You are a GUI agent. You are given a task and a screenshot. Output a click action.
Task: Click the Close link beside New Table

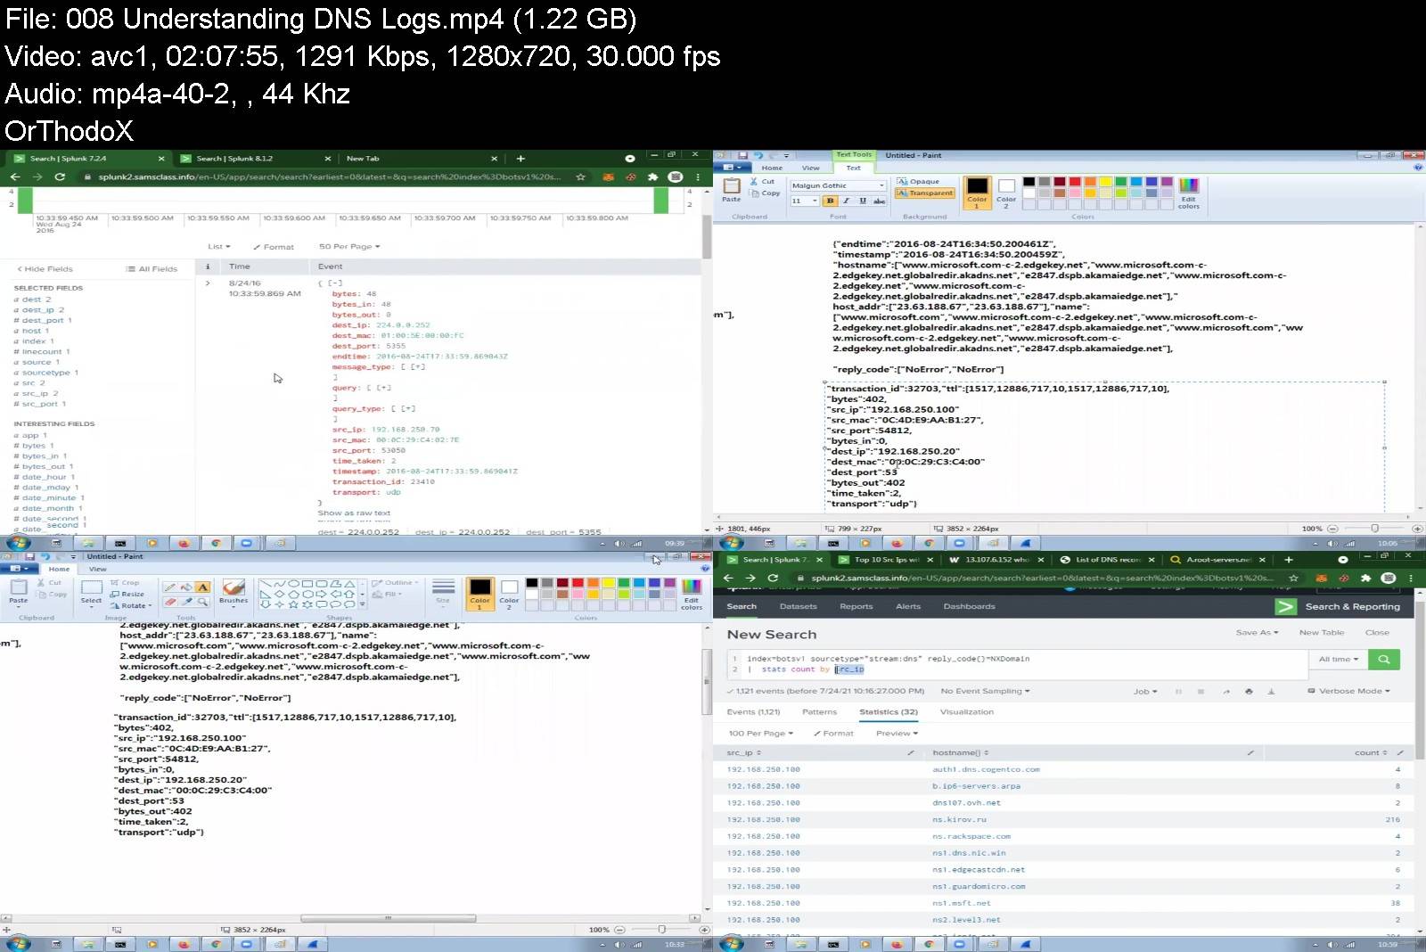(1377, 632)
